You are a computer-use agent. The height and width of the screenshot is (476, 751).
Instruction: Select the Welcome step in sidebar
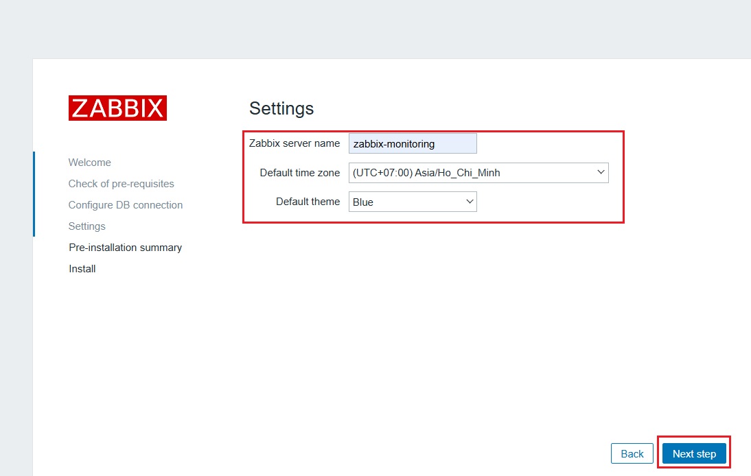89,162
